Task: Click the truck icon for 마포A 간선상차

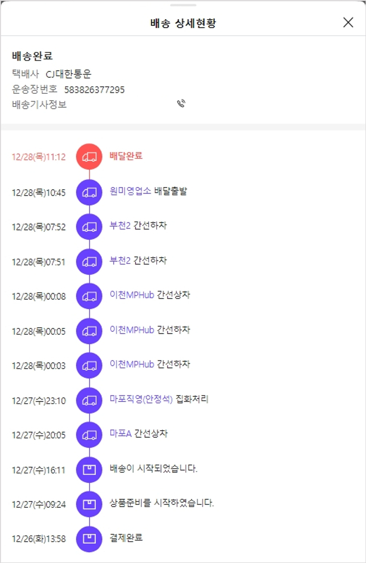Action: click(x=89, y=435)
